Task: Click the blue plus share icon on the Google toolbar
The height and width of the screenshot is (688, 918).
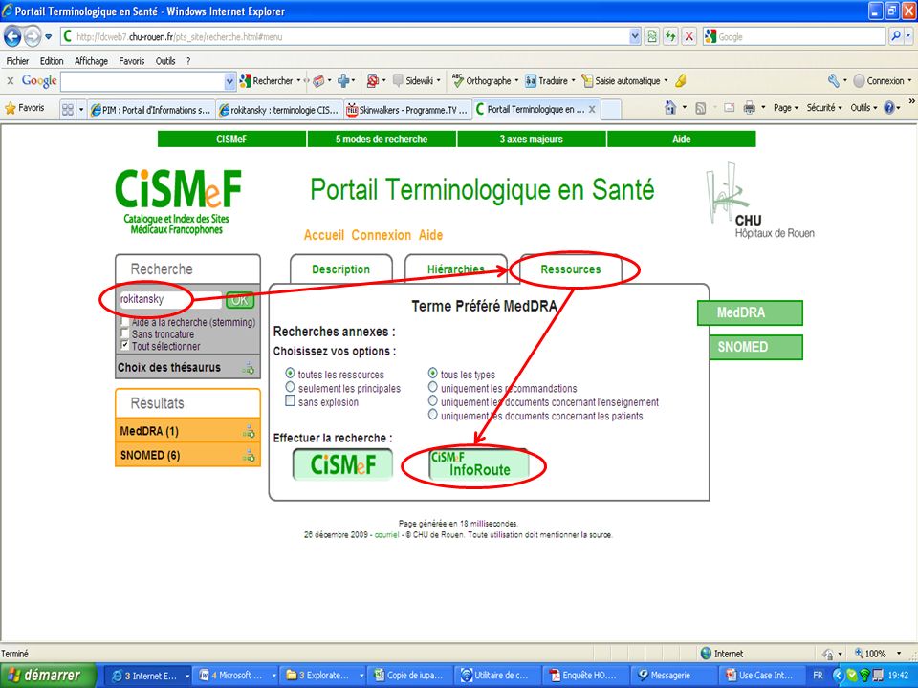Action: point(343,80)
